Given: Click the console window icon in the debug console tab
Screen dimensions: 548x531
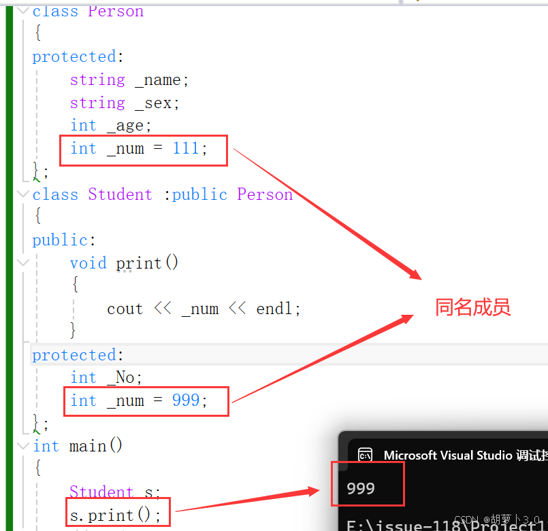Looking at the screenshot, I should [x=365, y=456].
